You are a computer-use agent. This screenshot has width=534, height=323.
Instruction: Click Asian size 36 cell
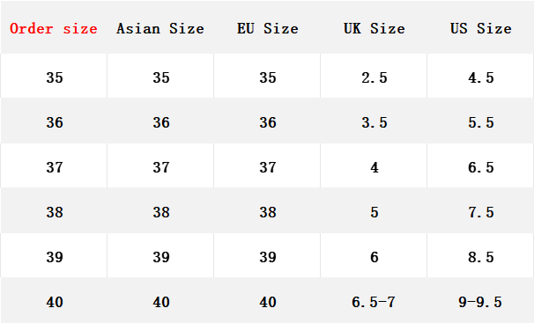[x=161, y=122]
